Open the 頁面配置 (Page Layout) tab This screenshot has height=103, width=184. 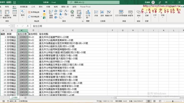pos(24,7)
